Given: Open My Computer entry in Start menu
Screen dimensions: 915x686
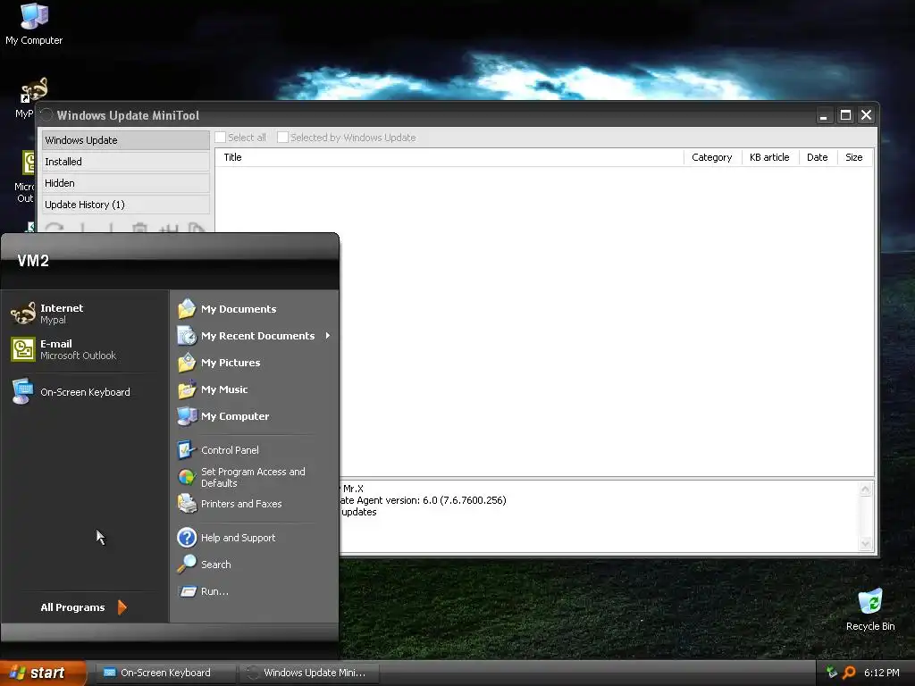Looking at the screenshot, I should pos(255,416).
